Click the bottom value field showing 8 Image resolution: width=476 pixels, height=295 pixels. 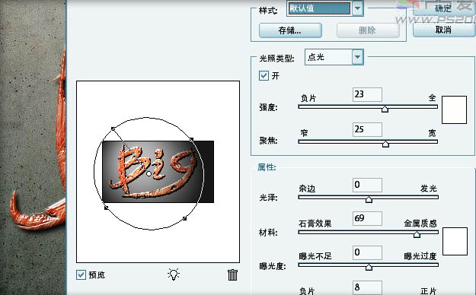click(367, 287)
